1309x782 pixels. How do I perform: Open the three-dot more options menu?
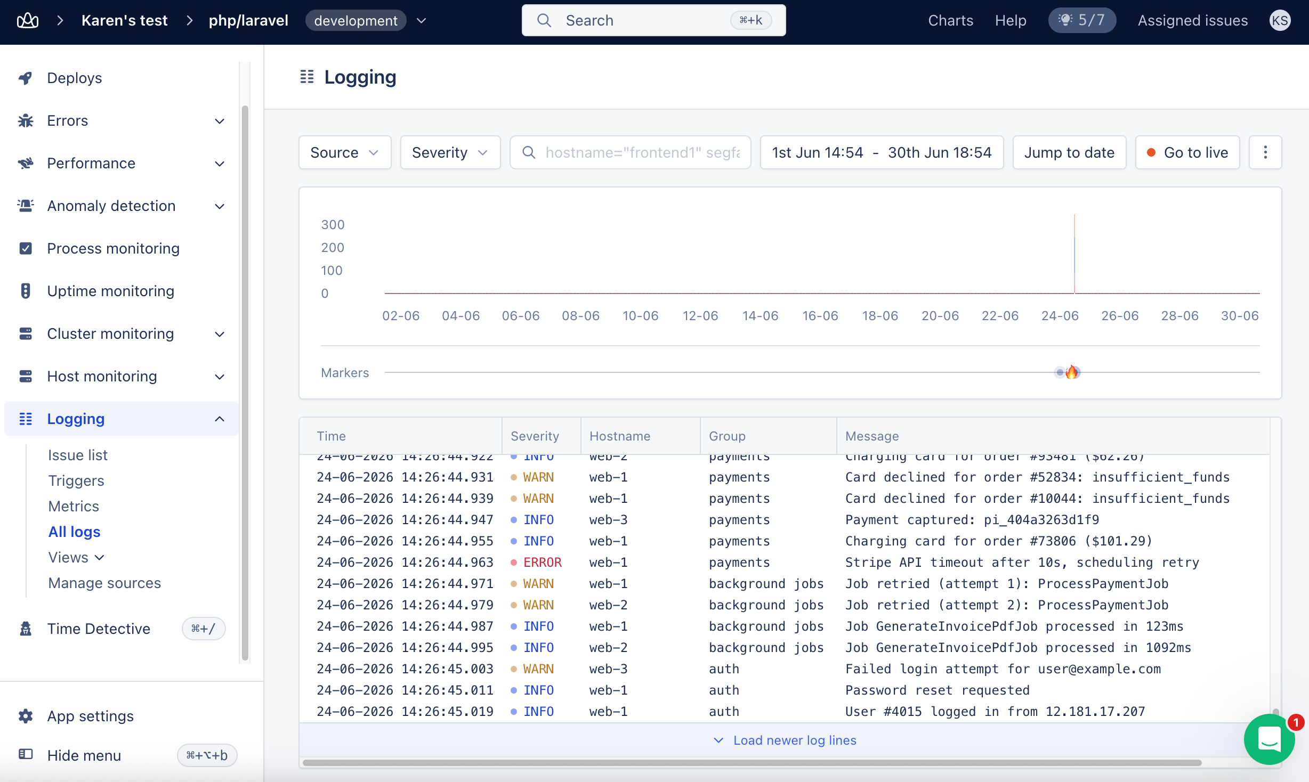tap(1265, 152)
